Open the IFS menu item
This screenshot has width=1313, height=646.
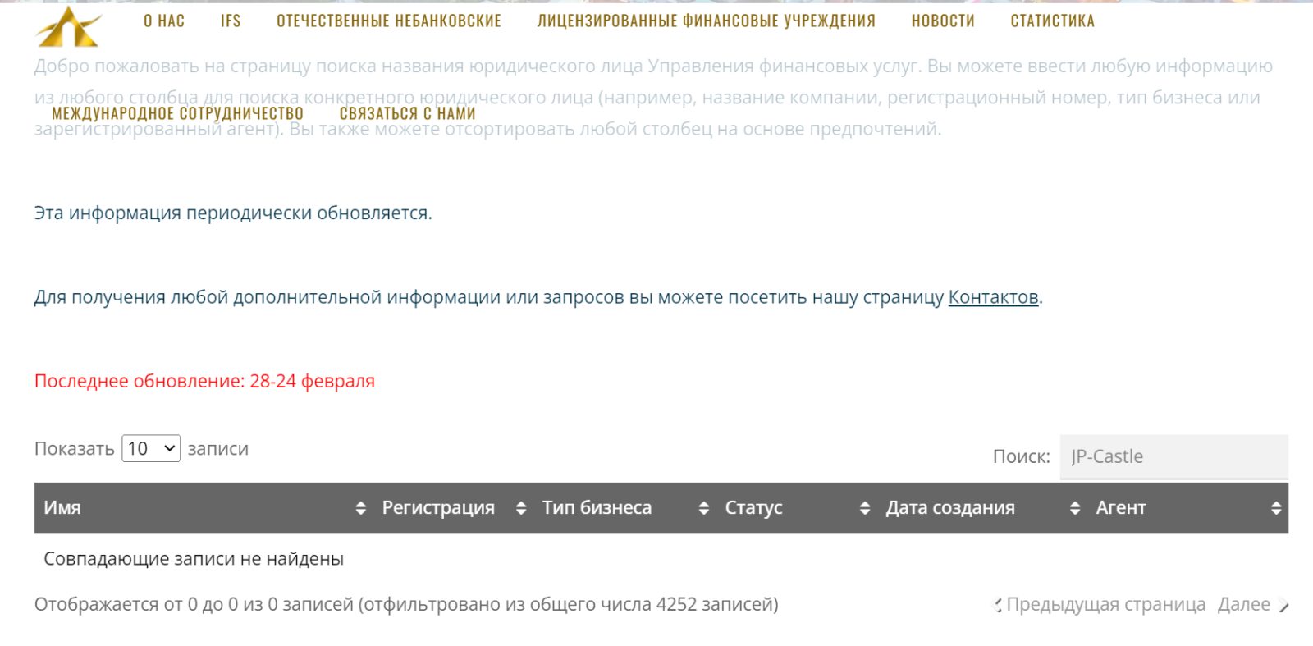tap(231, 21)
